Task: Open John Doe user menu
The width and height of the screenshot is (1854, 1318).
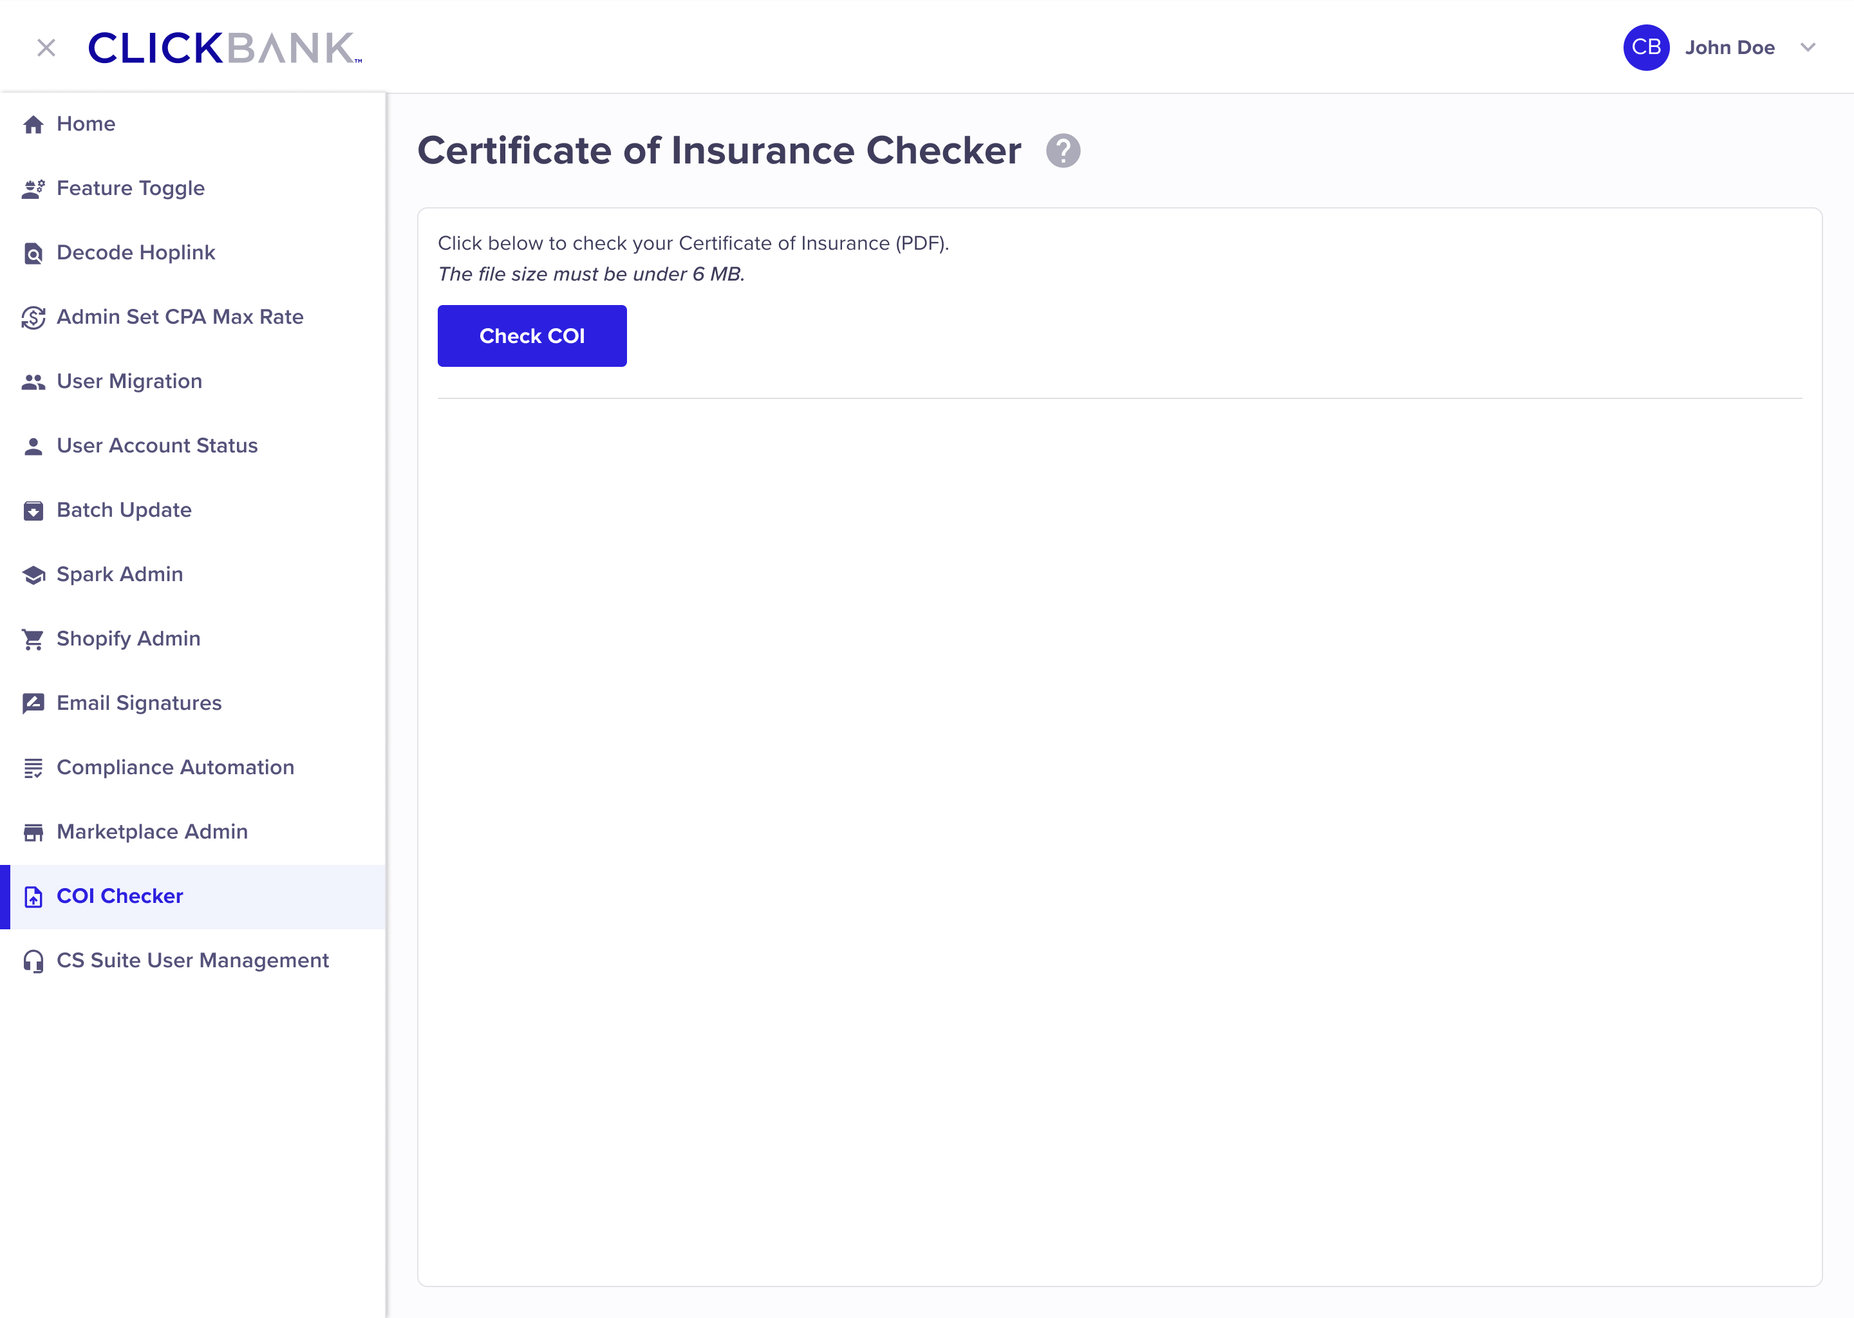Action: point(1729,47)
